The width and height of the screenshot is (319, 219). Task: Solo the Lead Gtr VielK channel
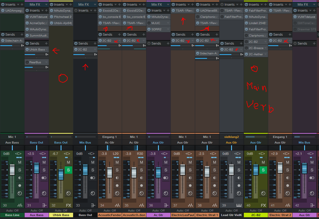click(239, 170)
